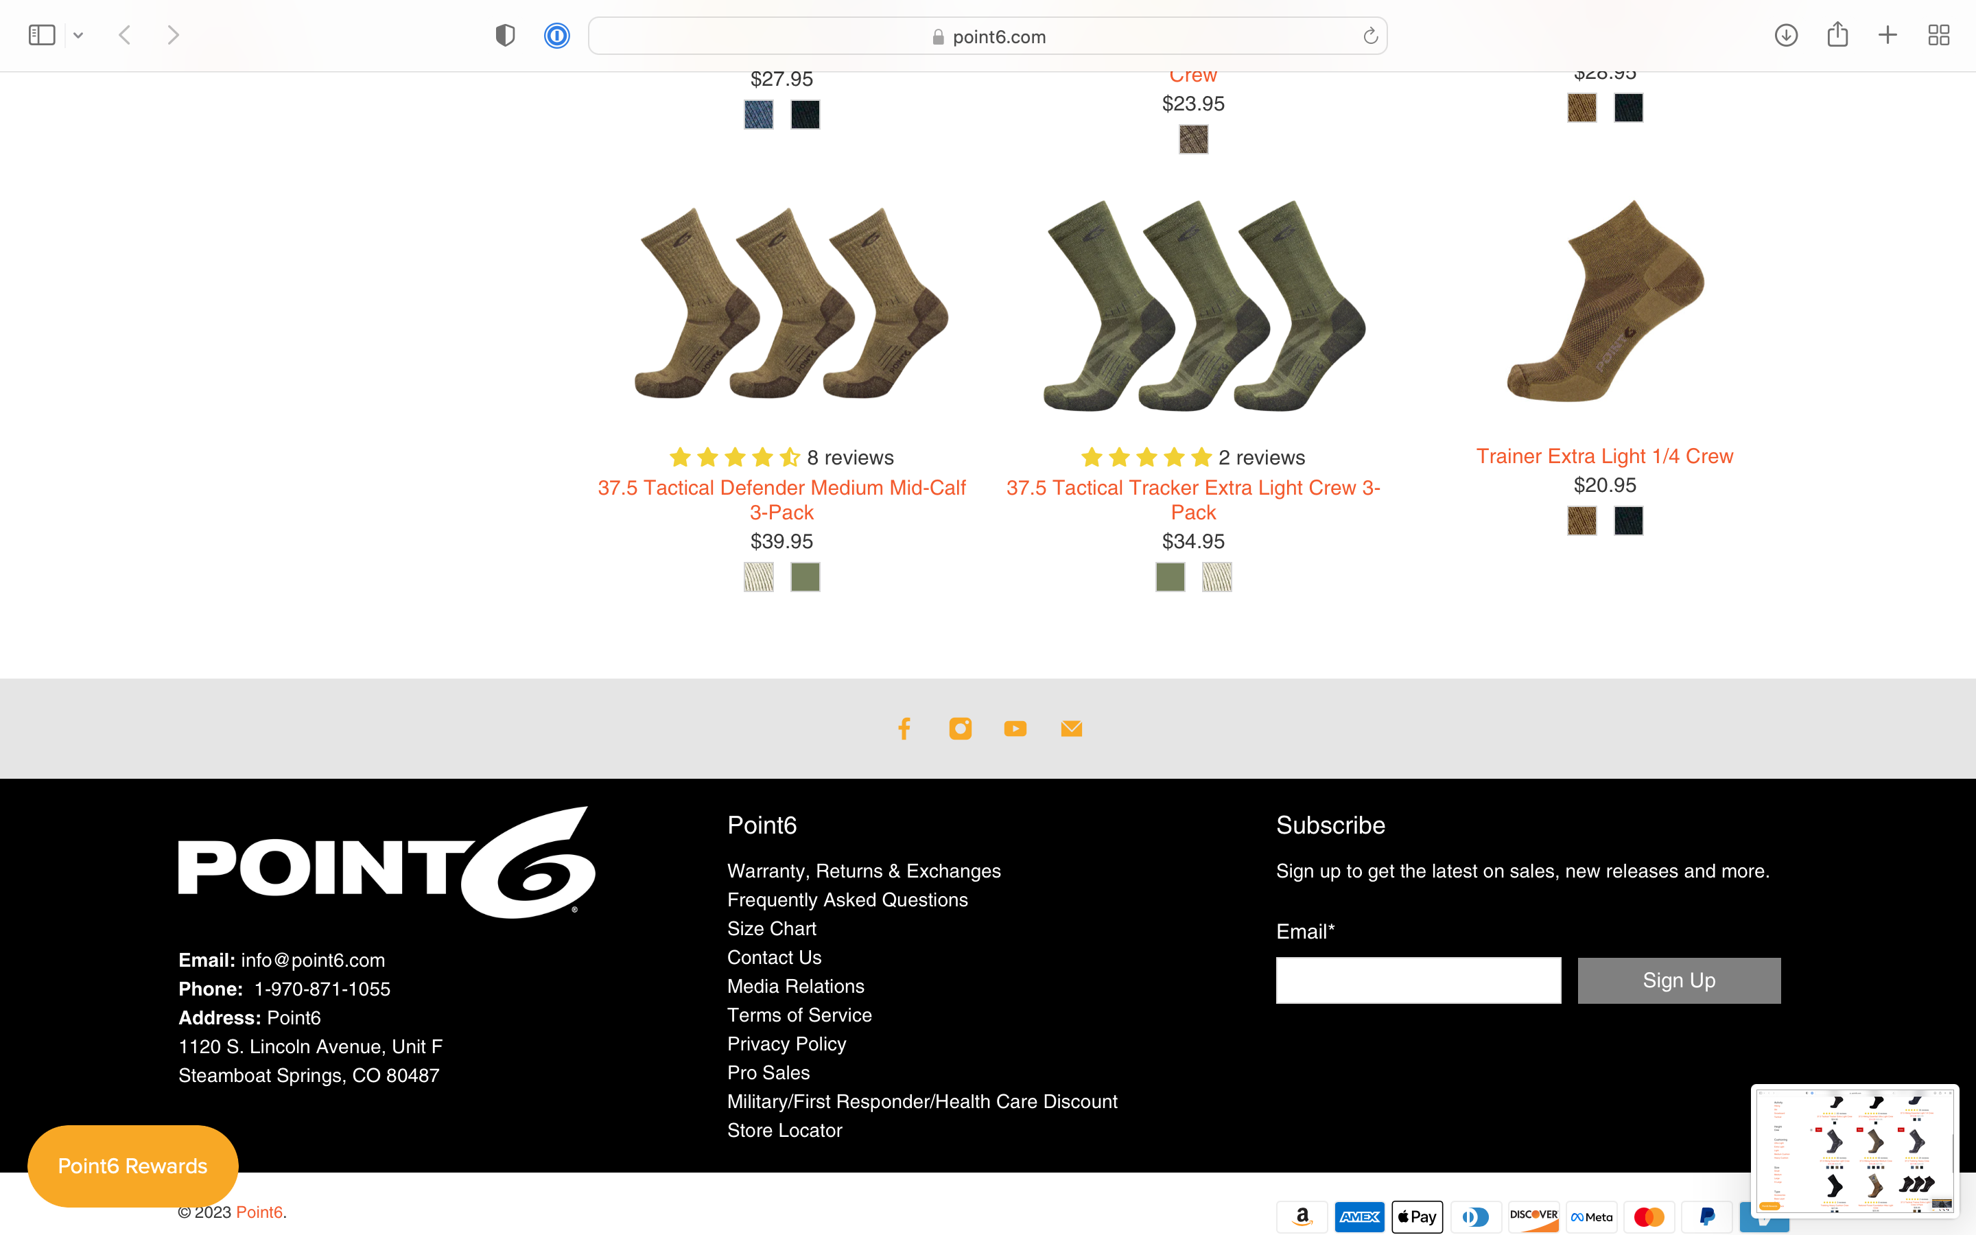View the 2 reviews rating
The image size is (1976, 1235).
(1193, 458)
